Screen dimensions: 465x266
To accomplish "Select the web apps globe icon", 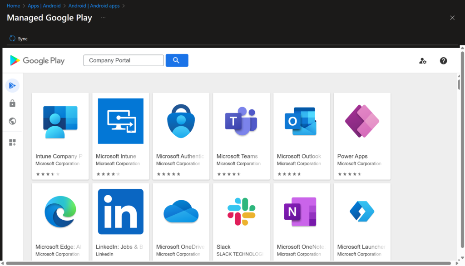I will [12, 121].
